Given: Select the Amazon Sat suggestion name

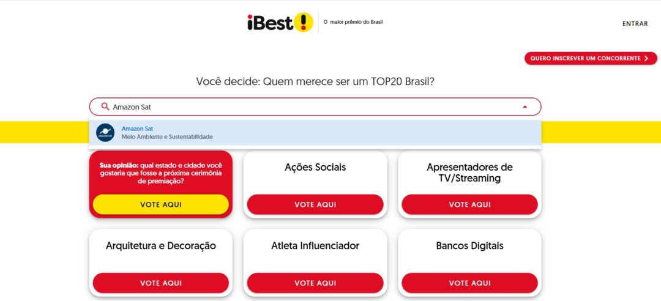Looking at the screenshot, I should (137, 128).
